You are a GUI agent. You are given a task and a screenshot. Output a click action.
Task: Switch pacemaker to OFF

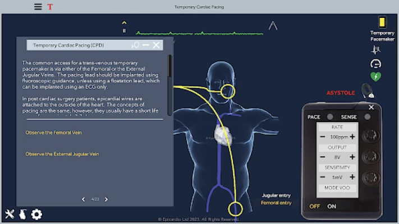pos(314,206)
